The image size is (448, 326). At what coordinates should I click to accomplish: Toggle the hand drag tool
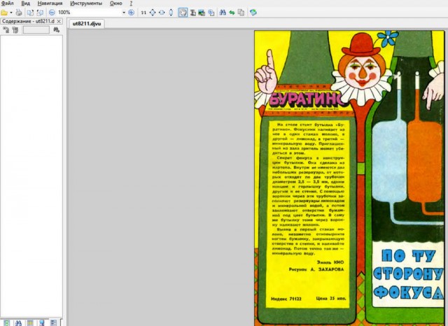point(183,13)
